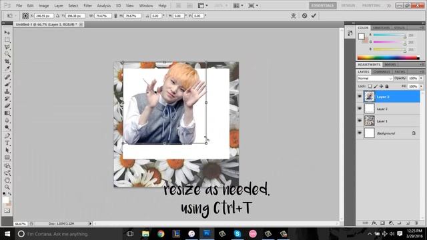Toggle maintain aspect ratio chain link

click(x=115, y=16)
